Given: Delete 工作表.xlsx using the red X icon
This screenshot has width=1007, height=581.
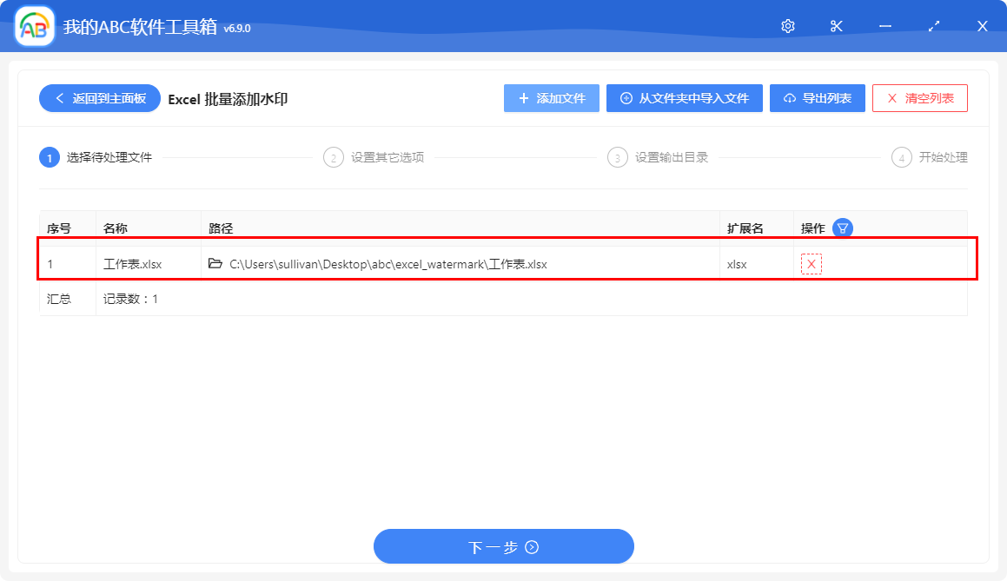Looking at the screenshot, I should (x=810, y=263).
